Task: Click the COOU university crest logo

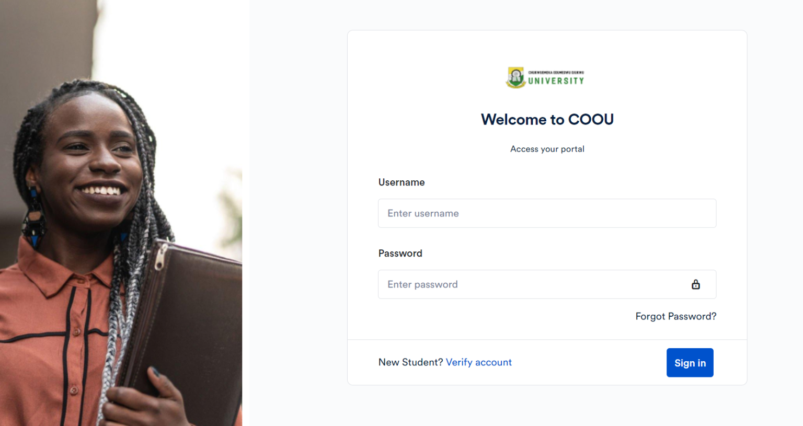Action: [515, 77]
